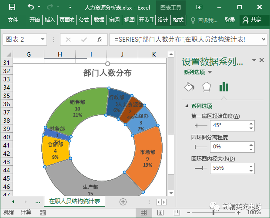Select column G header
The height and width of the screenshot is (218, 270).
[29, 54]
